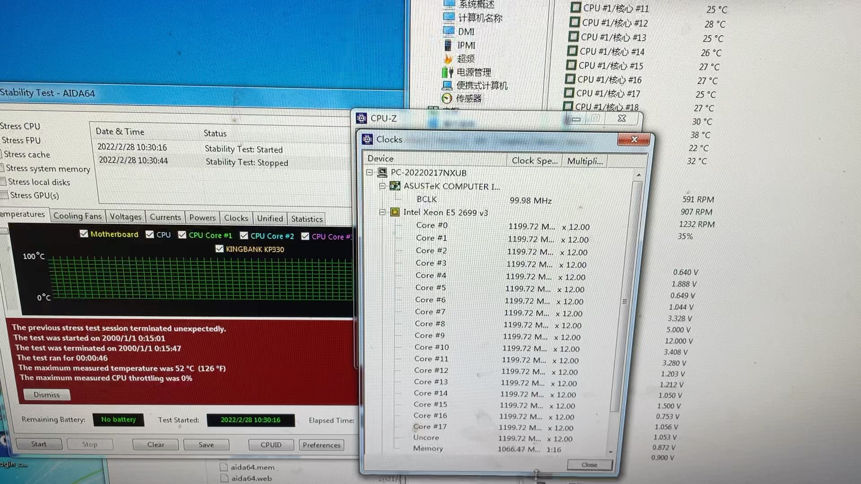Toggle the KINGBANK KP330 checkbox
Screen dimensions: 861x484
click(219, 249)
